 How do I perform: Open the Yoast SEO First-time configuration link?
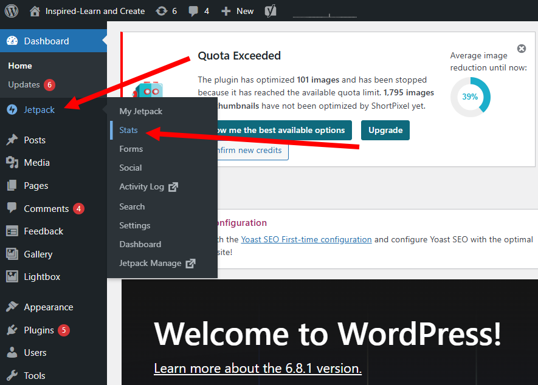point(306,239)
